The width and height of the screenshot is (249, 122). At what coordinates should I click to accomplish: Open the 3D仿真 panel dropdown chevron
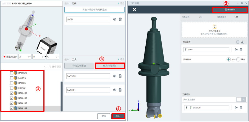pyautogui.click(x=238, y=3)
